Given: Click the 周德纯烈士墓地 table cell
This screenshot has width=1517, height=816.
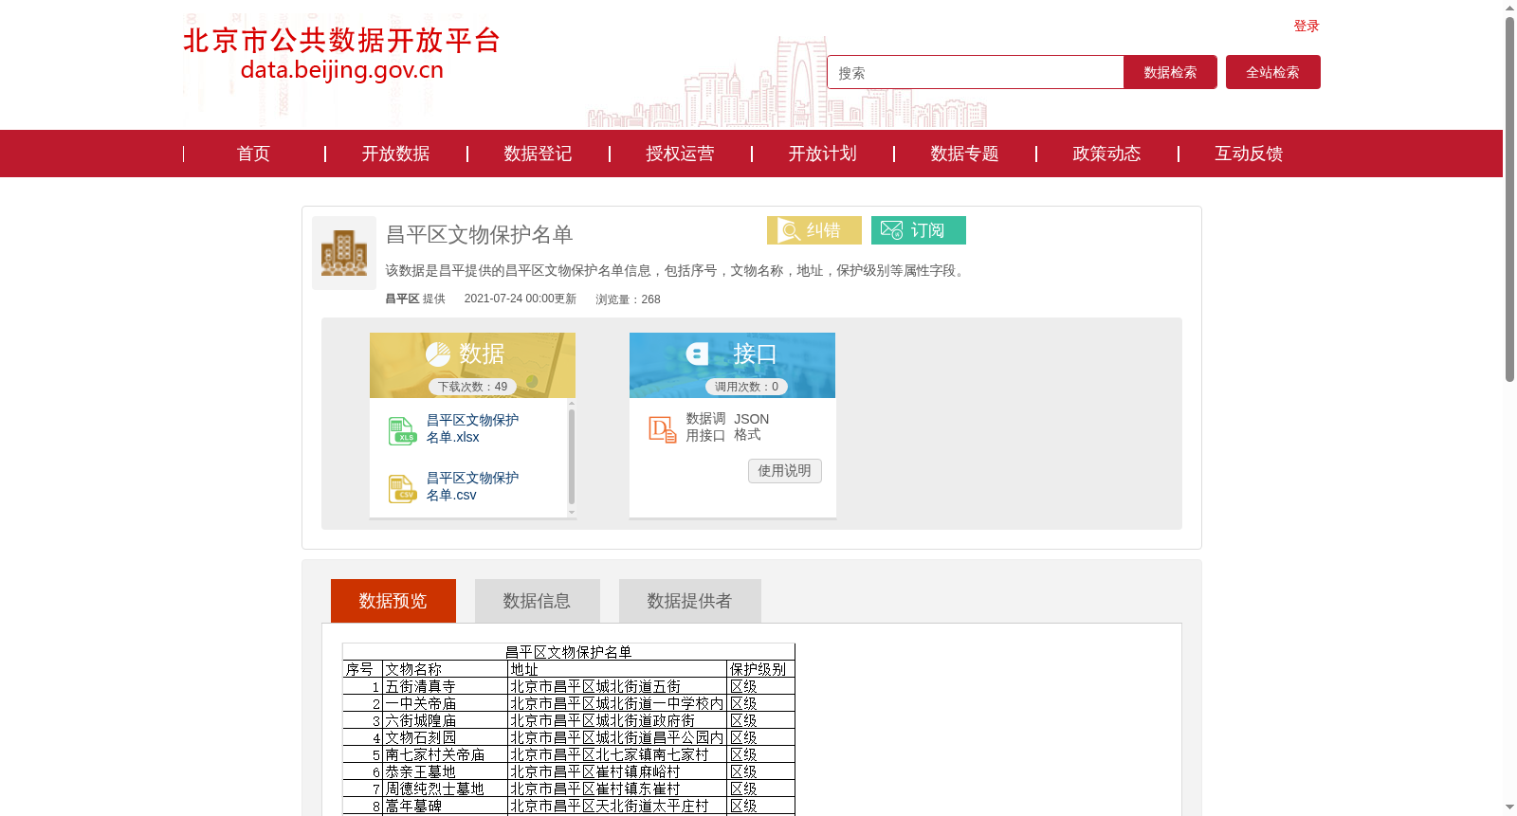Looking at the screenshot, I should pos(445,789).
